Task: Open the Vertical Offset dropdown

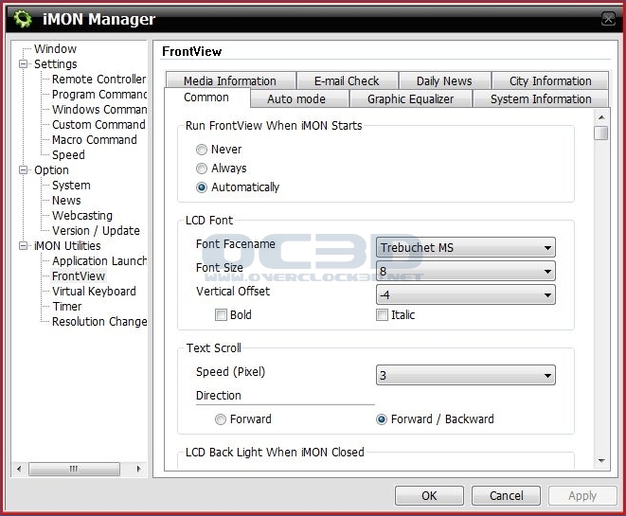Action: point(466,294)
